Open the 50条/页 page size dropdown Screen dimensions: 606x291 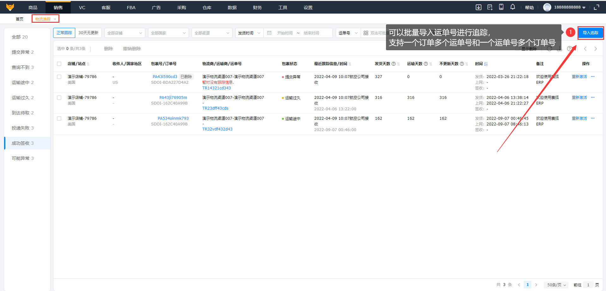click(x=556, y=285)
